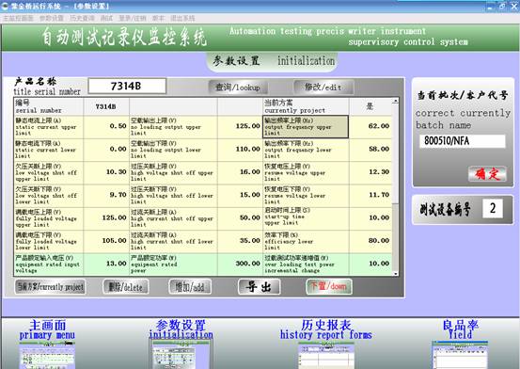Screen dimensions: 520x369
Task: Click the currently project button
Action: [50, 286]
